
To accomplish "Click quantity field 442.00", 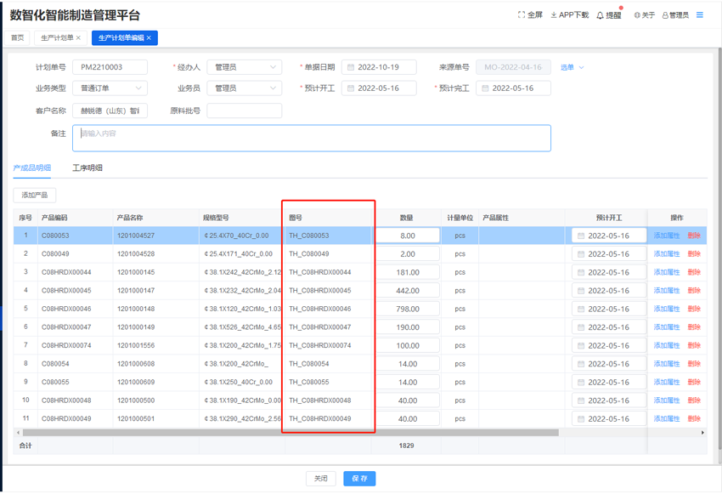I will [x=408, y=291].
